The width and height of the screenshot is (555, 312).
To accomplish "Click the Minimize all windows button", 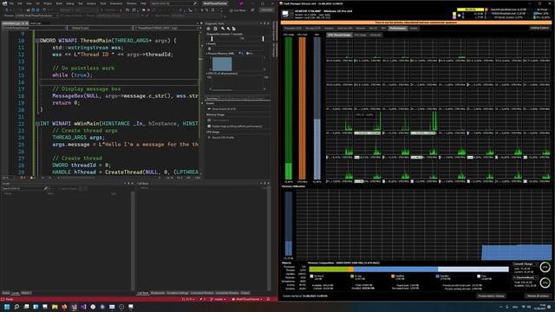I will 538,296.
